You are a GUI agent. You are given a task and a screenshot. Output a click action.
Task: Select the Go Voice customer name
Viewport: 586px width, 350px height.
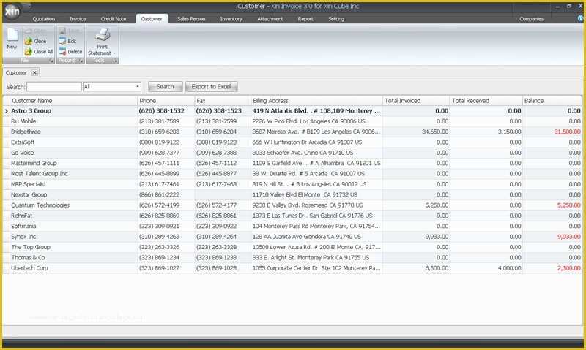point(23,153)
